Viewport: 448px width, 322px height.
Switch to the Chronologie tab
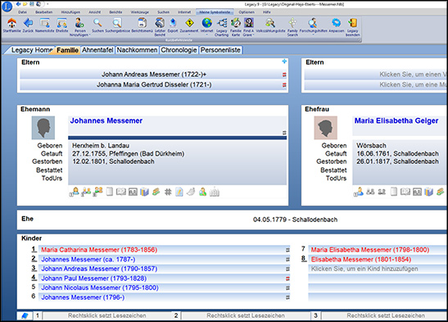(179, 50)
